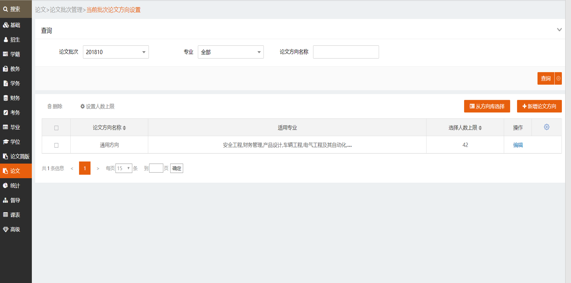
Task: Focus the 论文方向名称 input field
Action: pos(346,52)
